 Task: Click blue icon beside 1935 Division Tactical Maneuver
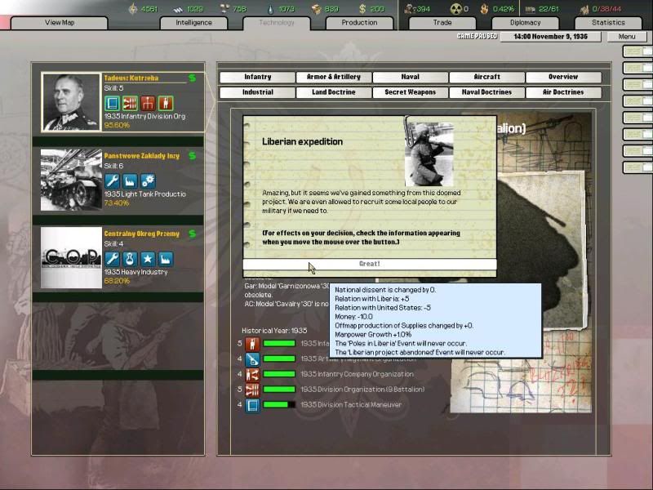[x=252, y=405]
